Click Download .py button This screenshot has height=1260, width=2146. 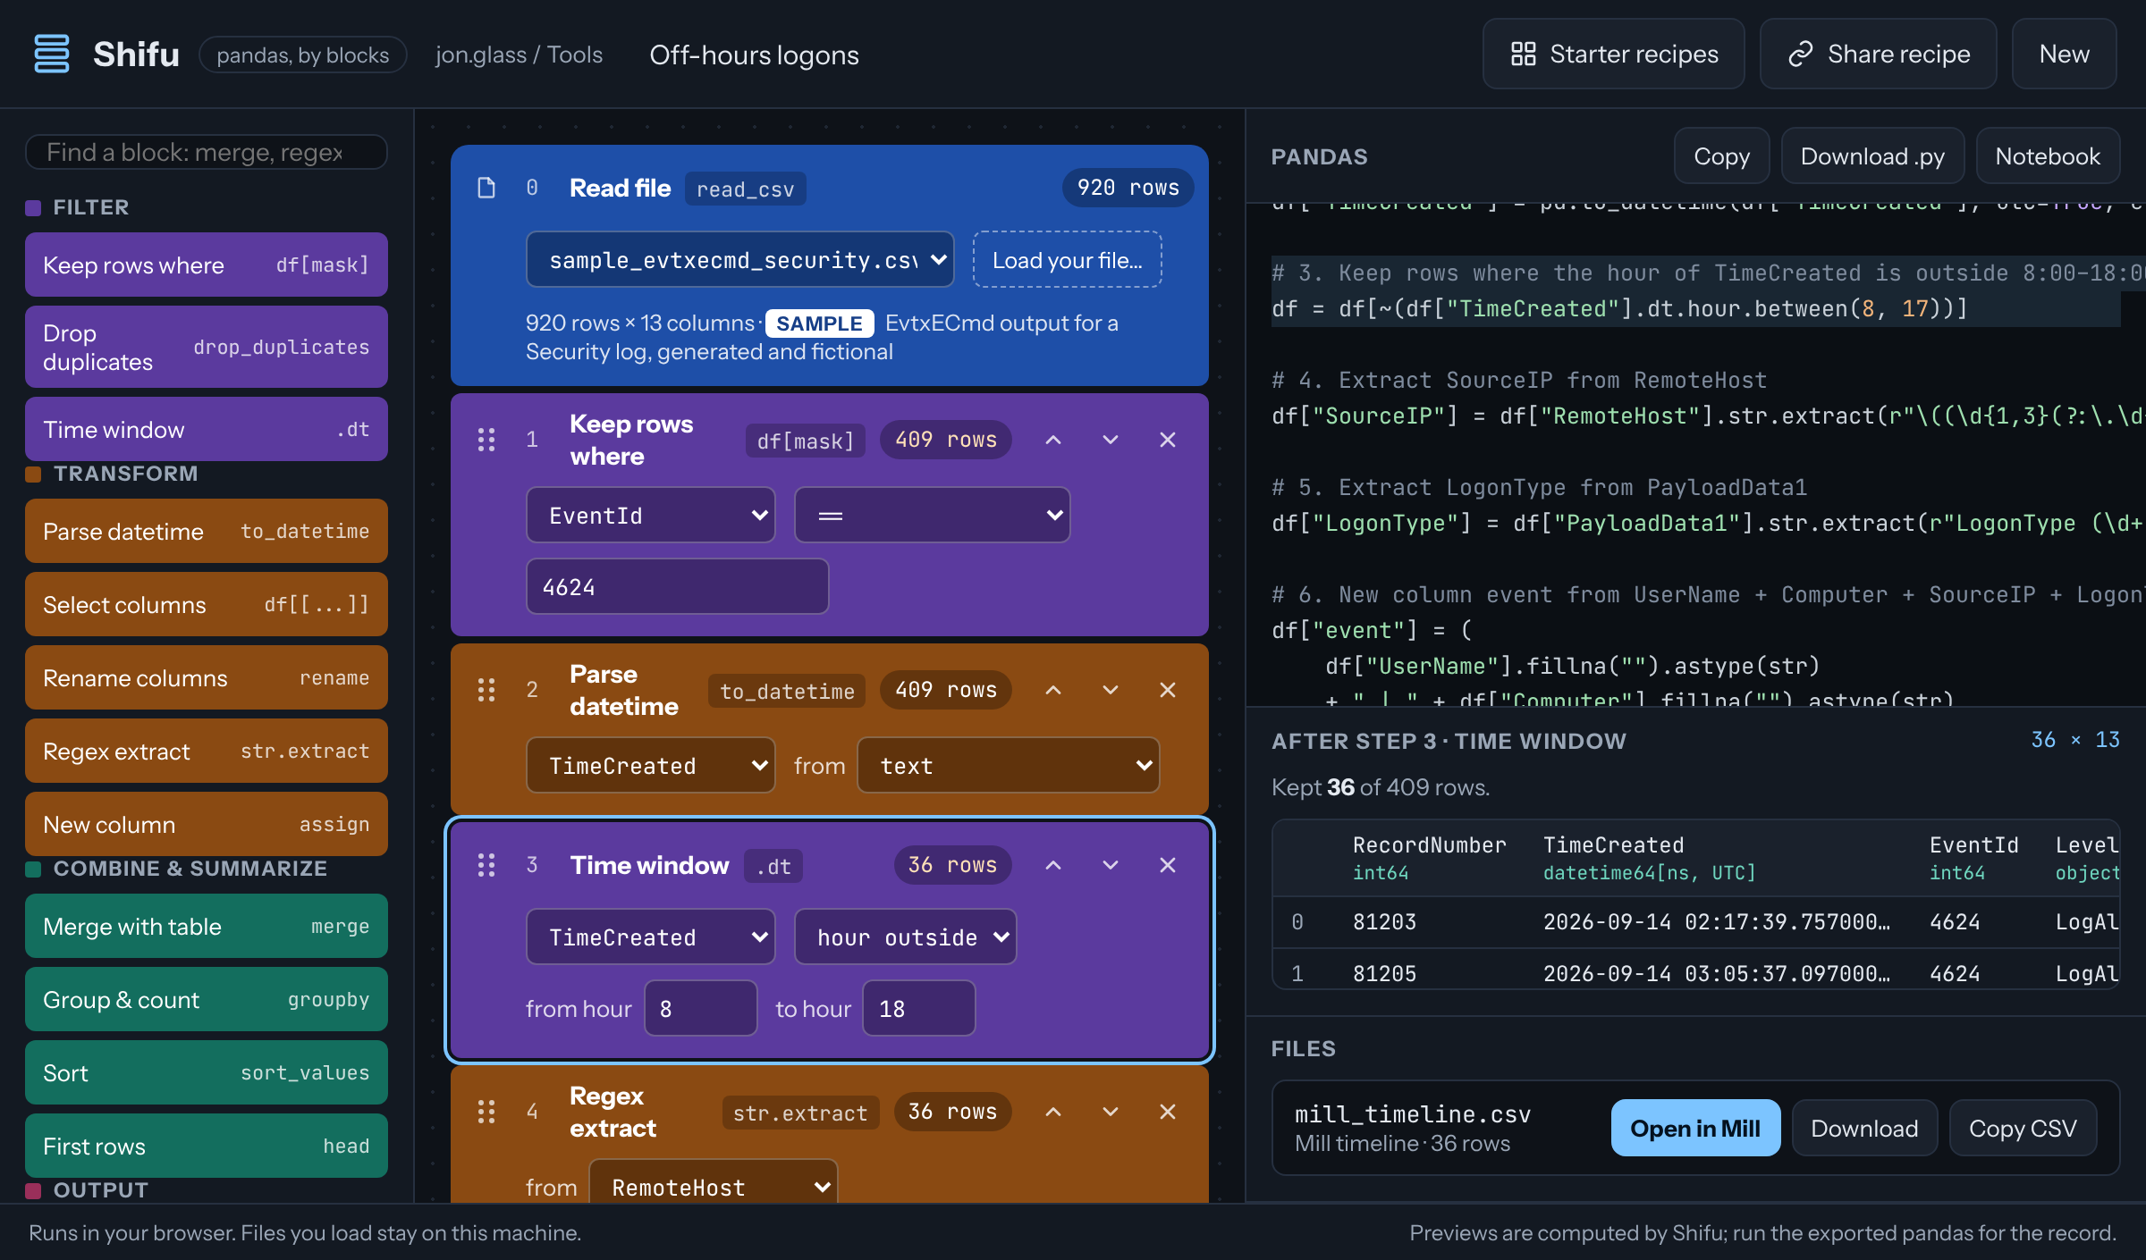pyautogui.click(x=1873, y=156)
